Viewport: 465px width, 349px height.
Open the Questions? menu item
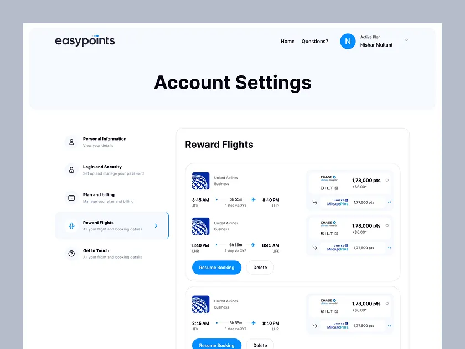click(314, 41)
